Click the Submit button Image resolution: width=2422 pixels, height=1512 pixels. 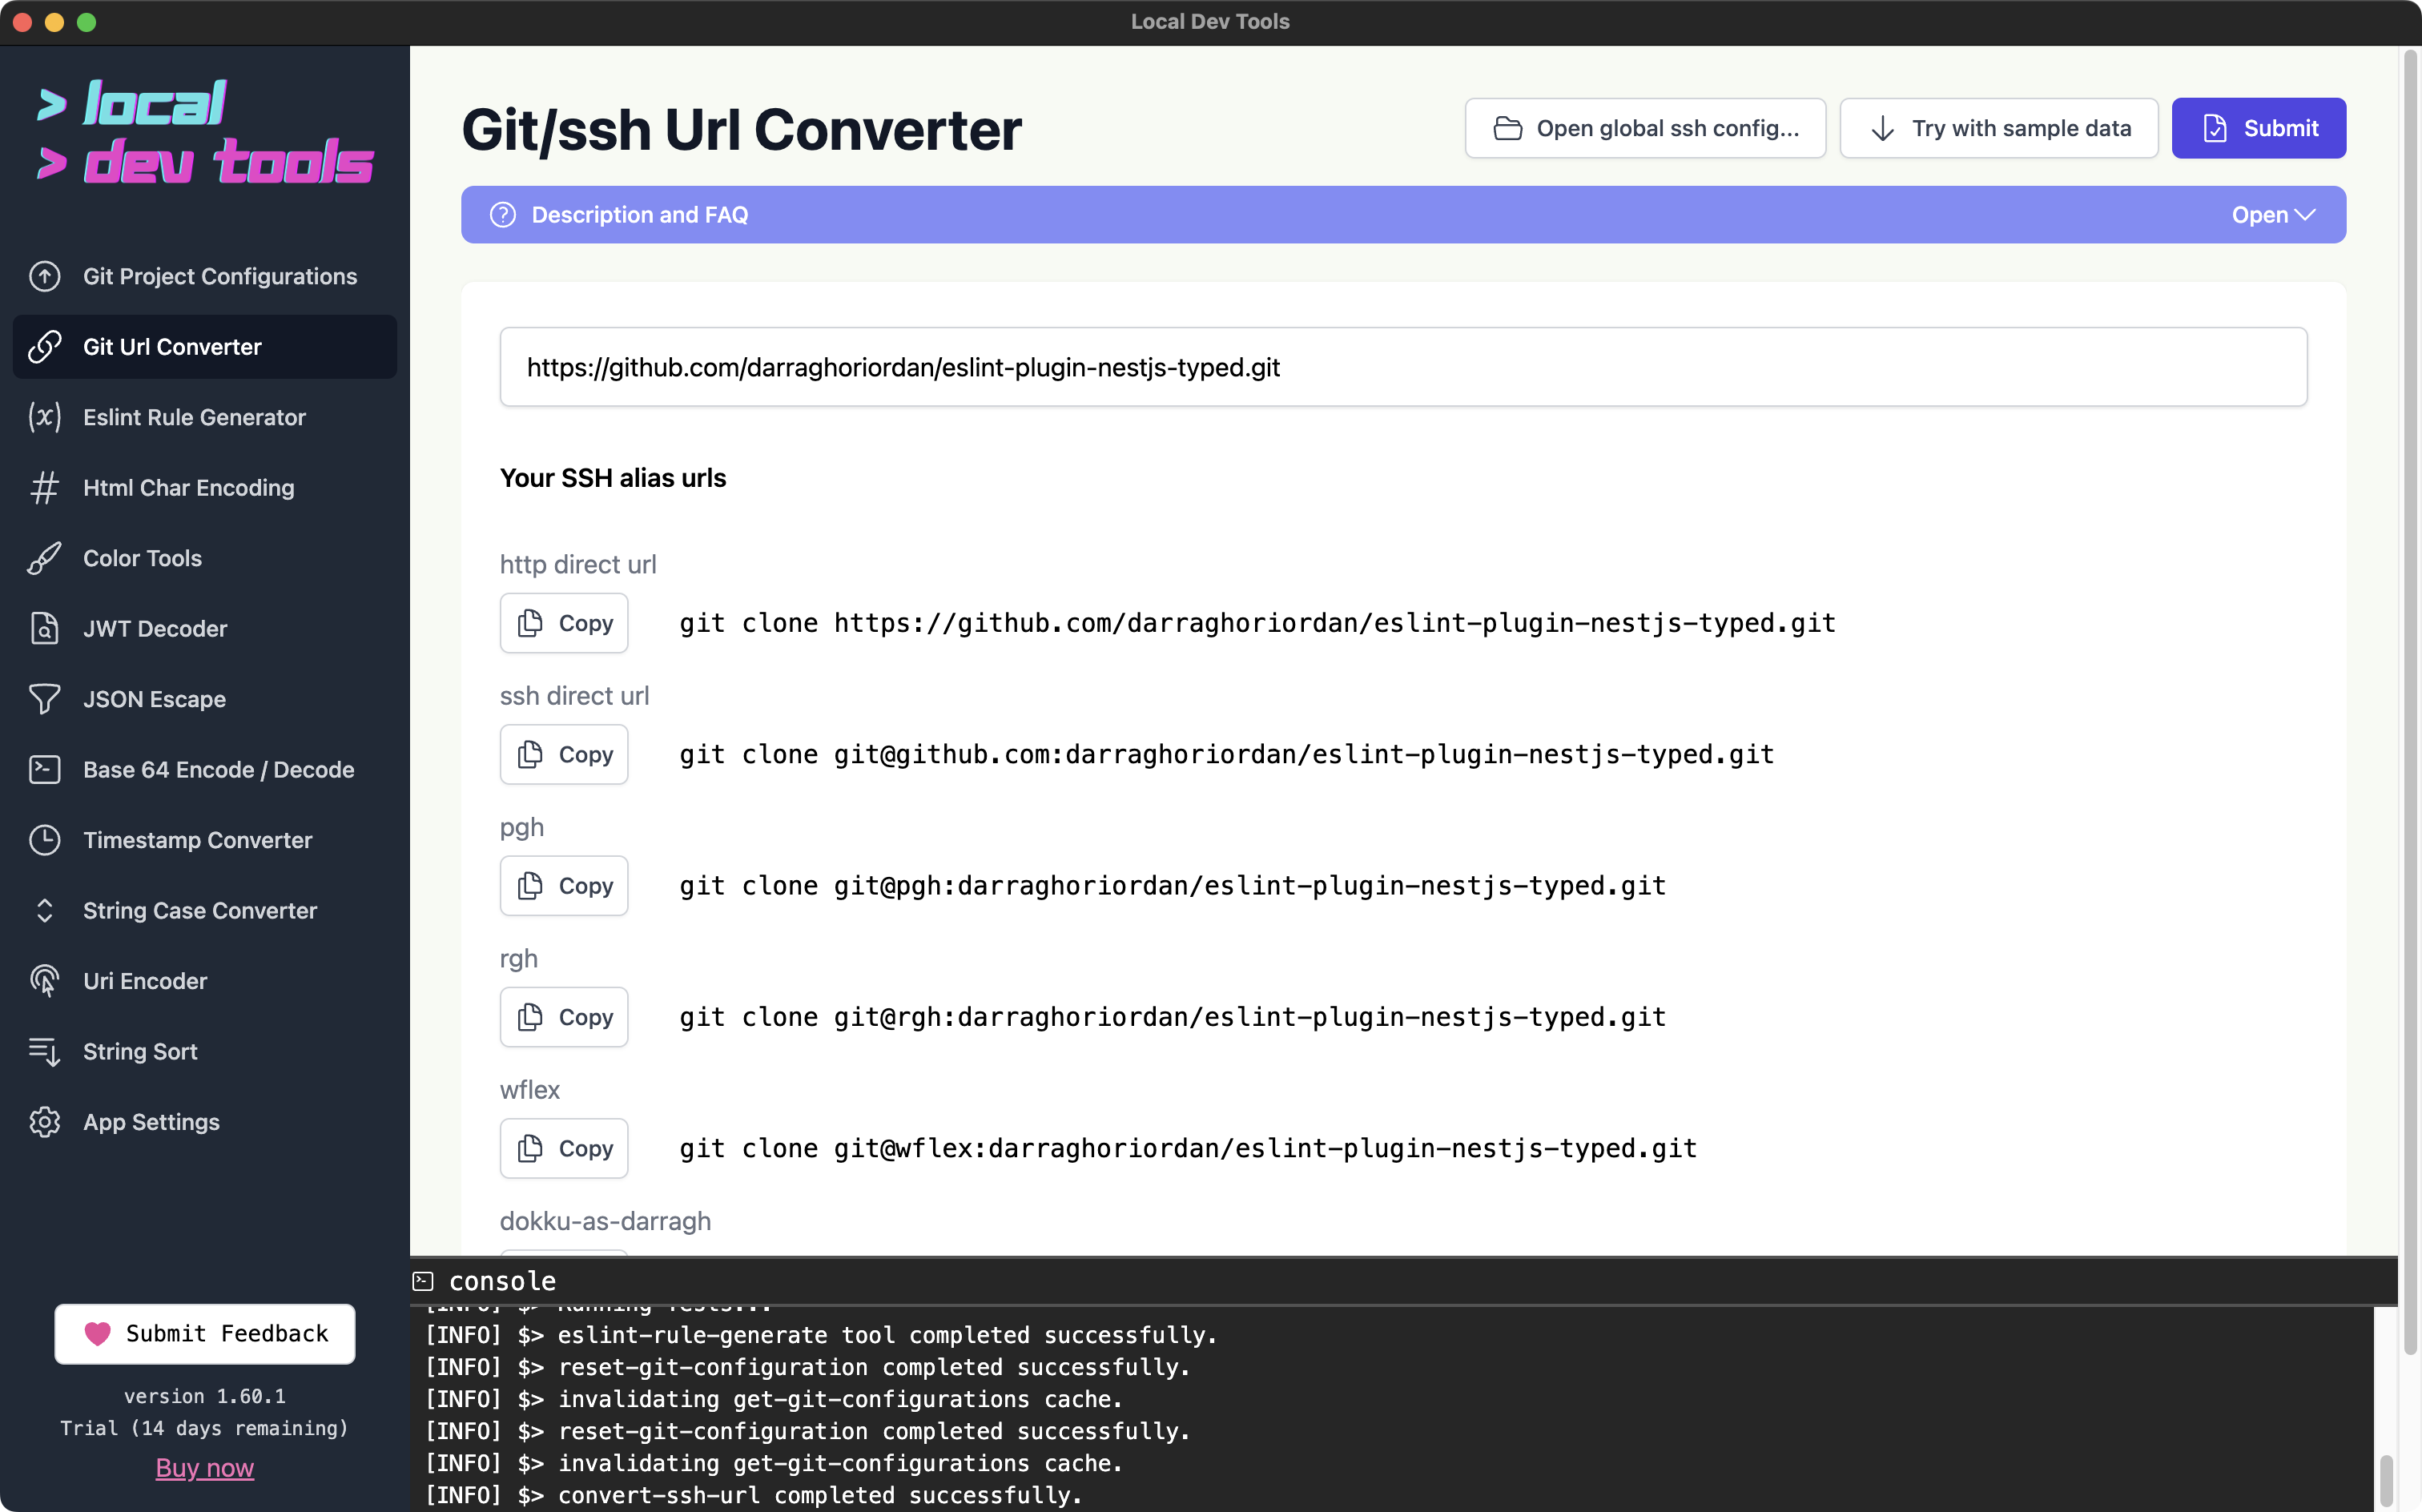[2259, 128]
